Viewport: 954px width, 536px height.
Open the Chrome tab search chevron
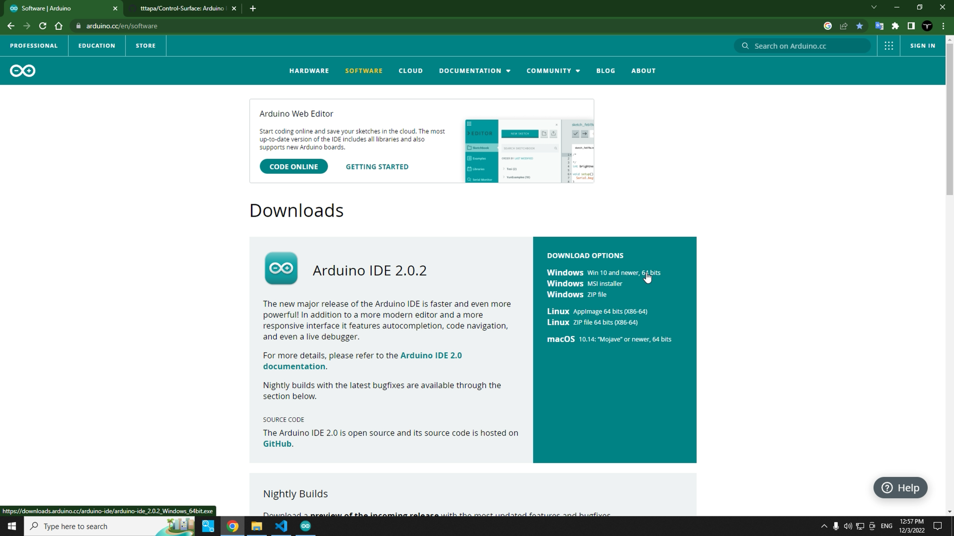pyautogui.click(x=874, y=8)
